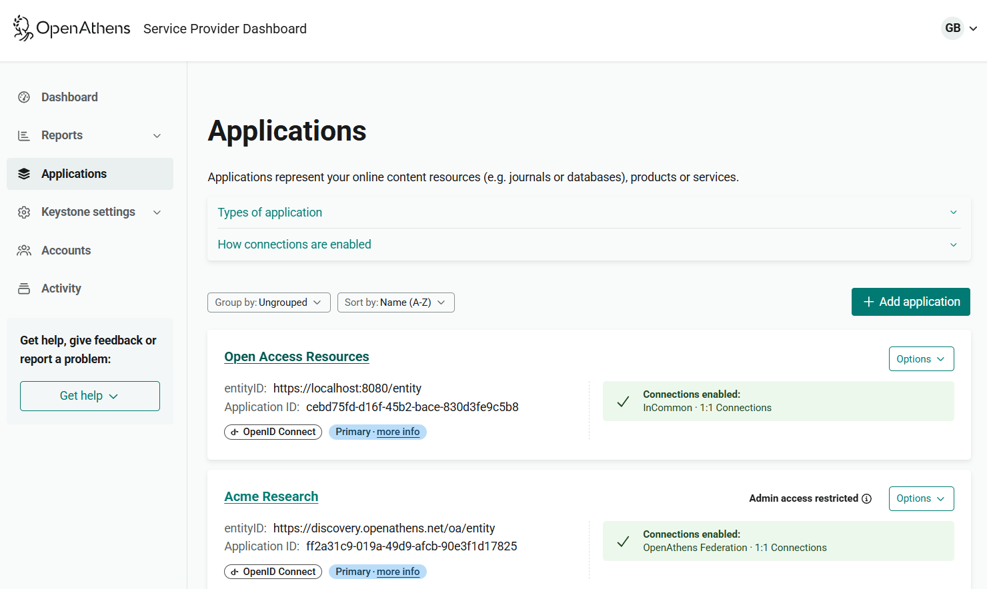Expand the Types of application section
The height and width of the screenshot is (589, 987).
tap(589, 213)
